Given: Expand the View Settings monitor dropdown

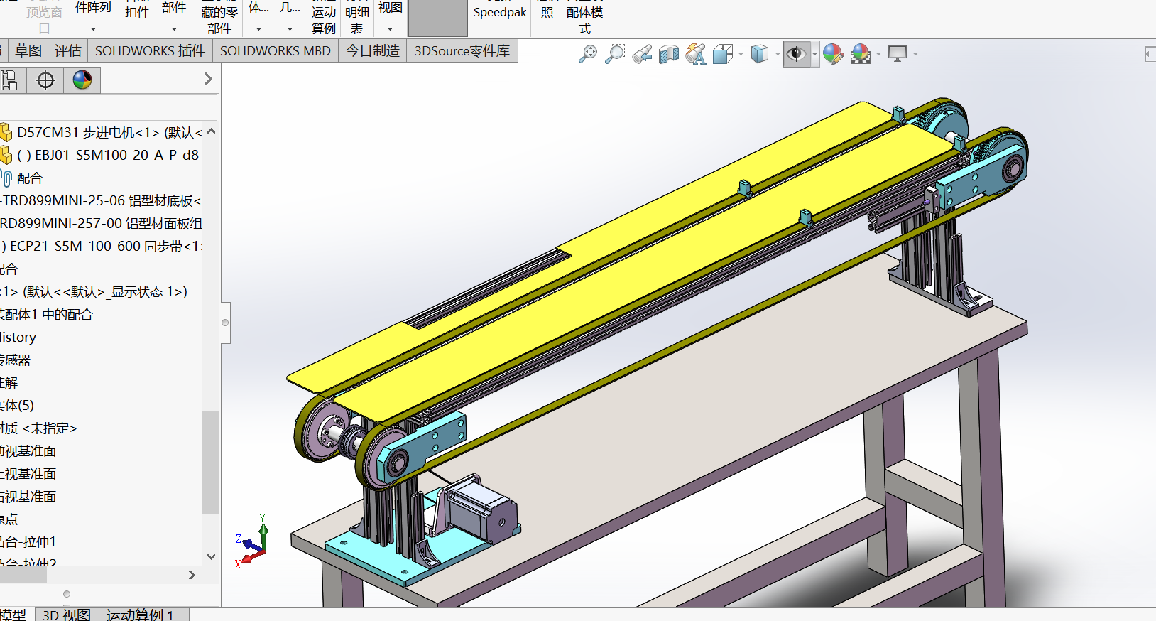Looking at the screenshot, I should point(915,54).
